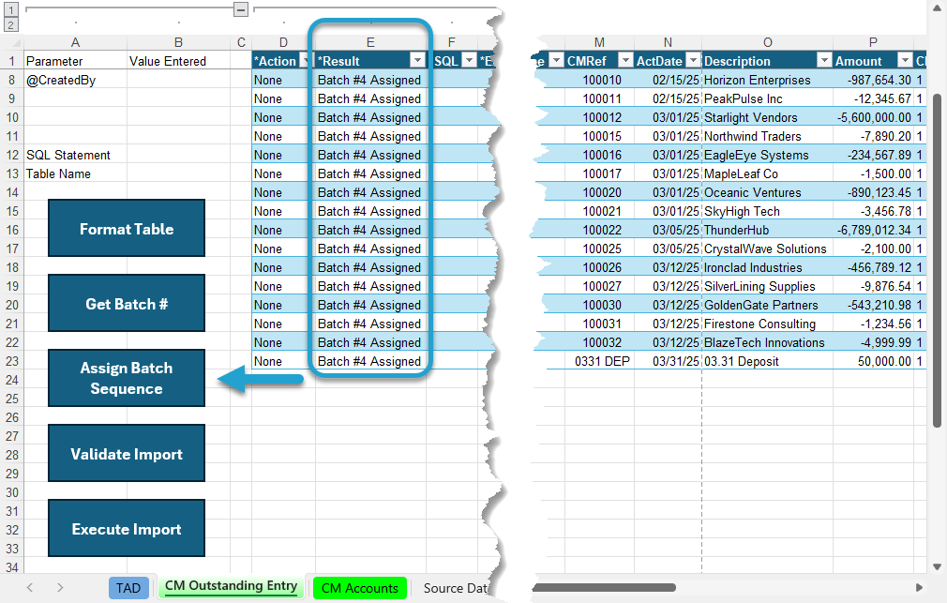Select column A header
947x603 pixels.
point(75,42)
